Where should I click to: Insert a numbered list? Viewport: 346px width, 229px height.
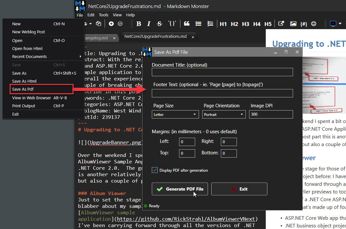210,24
